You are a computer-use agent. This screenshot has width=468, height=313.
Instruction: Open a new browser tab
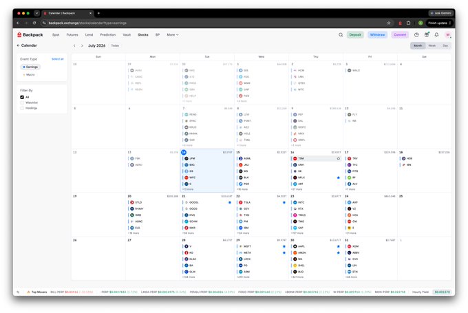(99, 13)
